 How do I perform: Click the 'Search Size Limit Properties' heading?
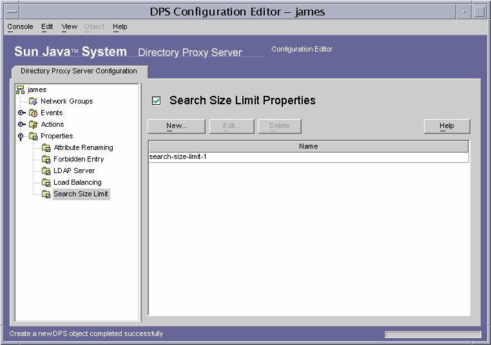(x=242, y=100)
